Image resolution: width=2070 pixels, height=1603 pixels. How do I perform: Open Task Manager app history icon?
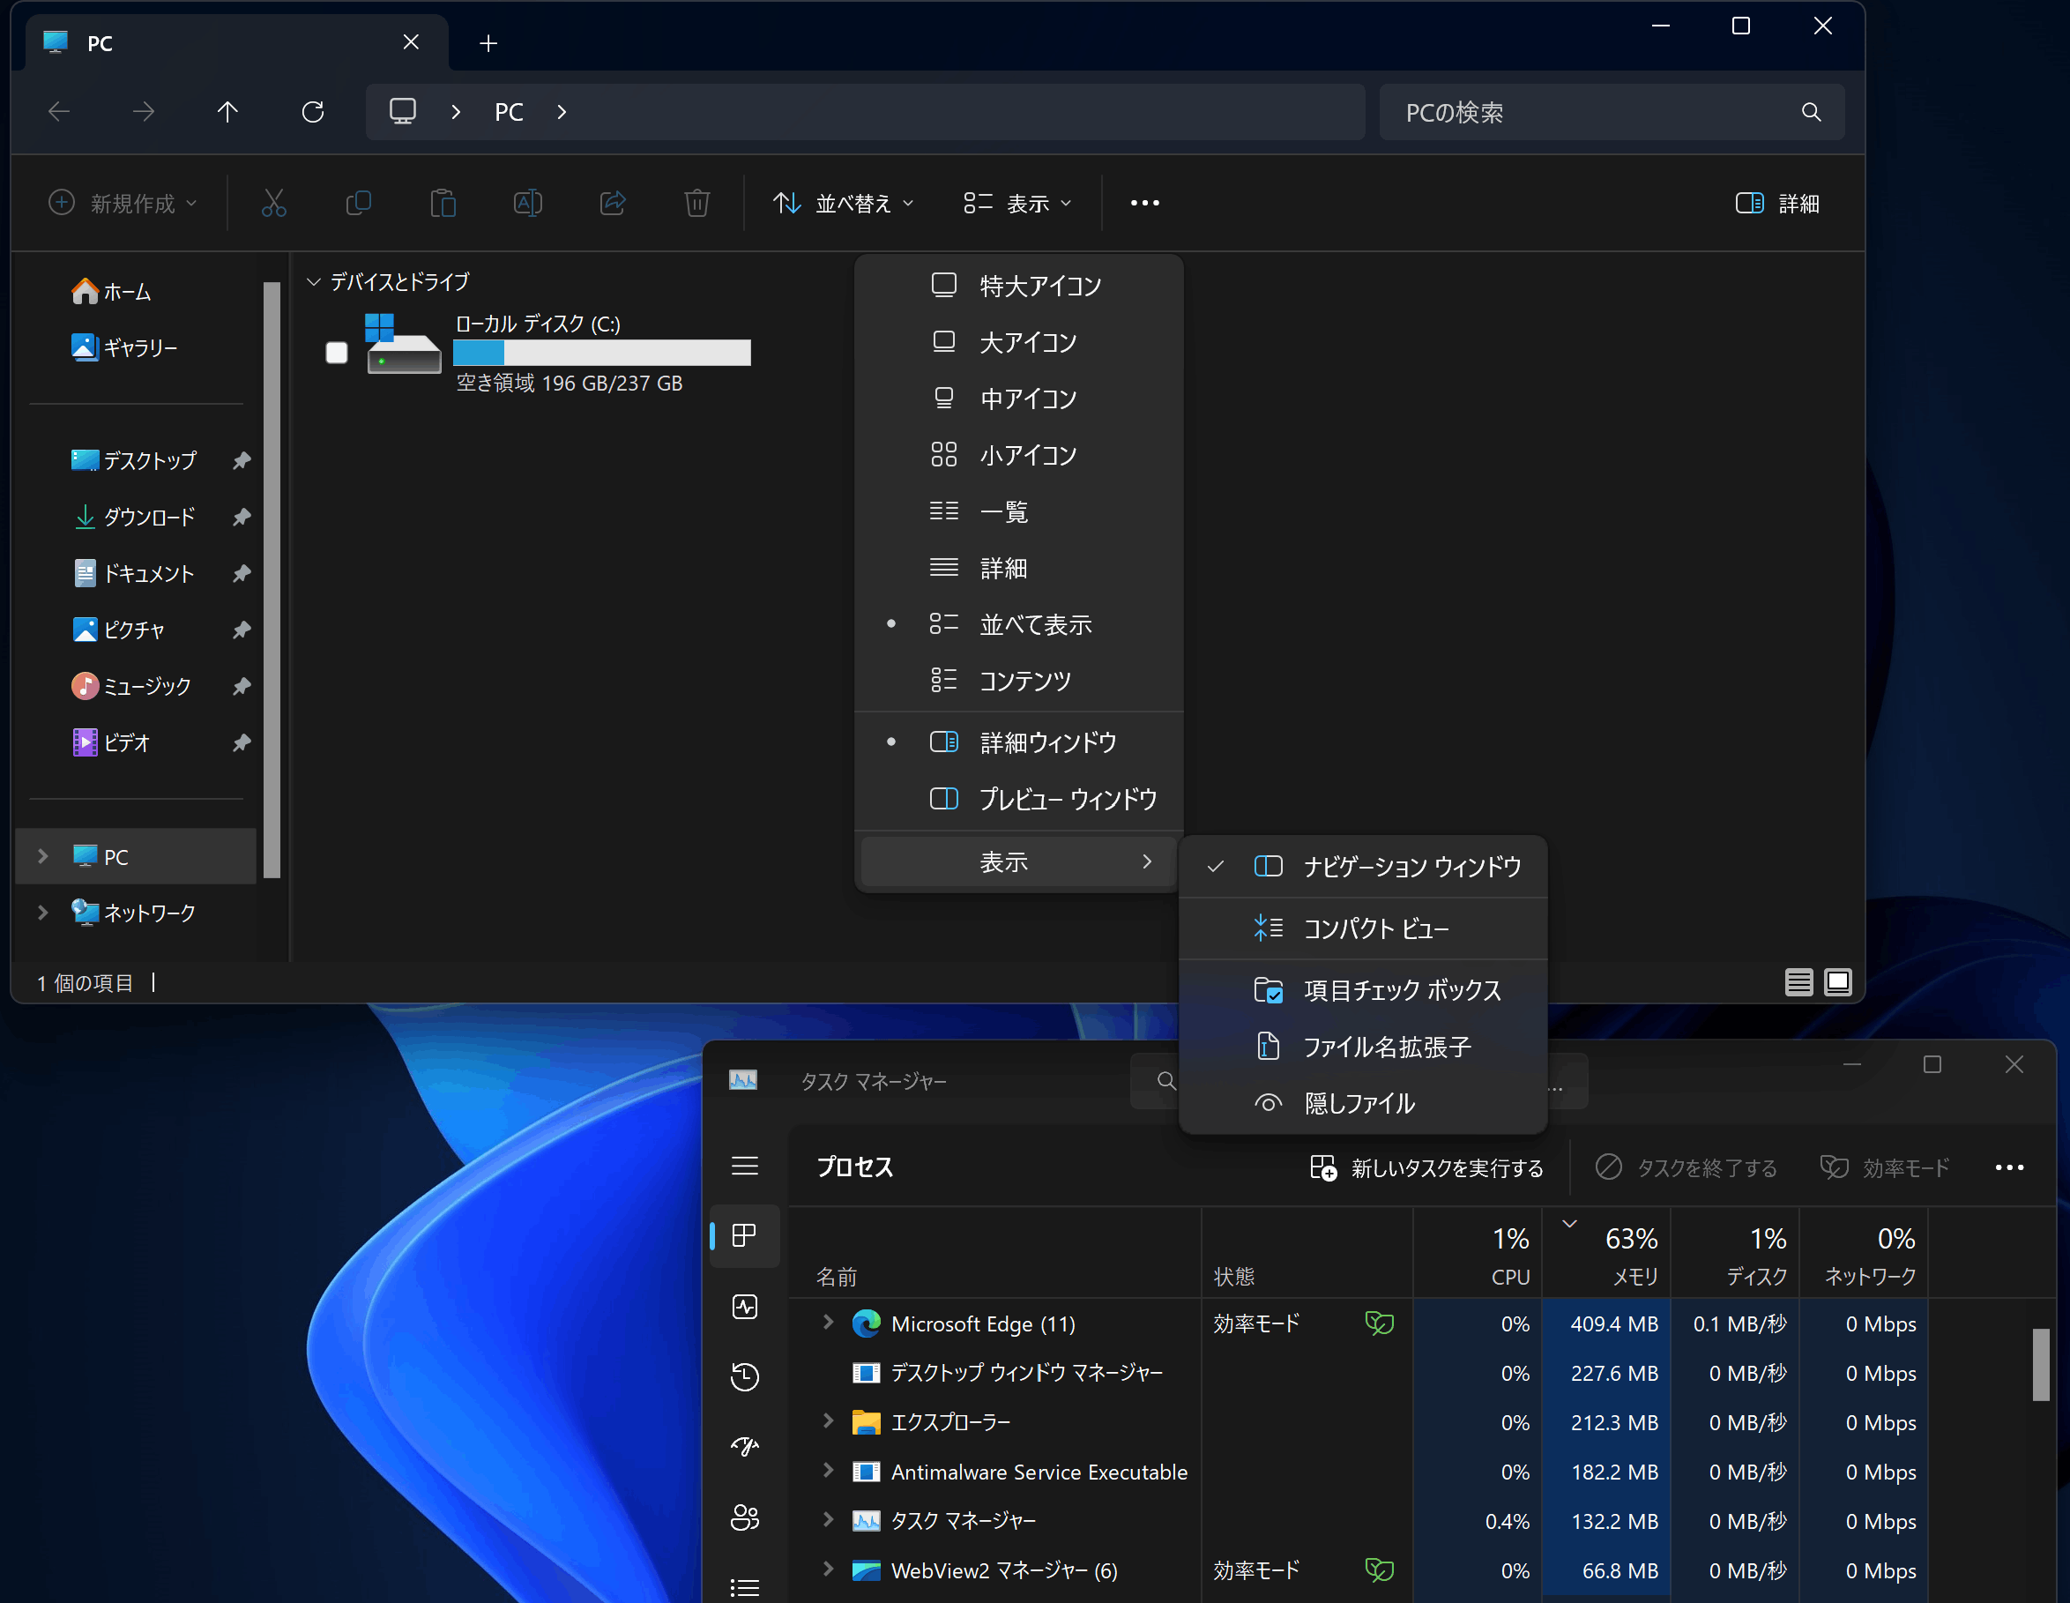tap(745, 1376)
